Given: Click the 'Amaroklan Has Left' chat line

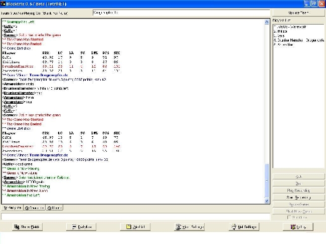Looking at the screenshot, I should tap(21, 195).
